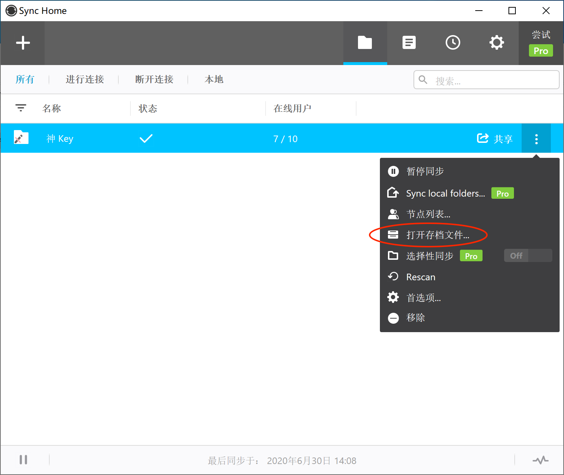This screenshot has height=475, width=564.
Task: Click the magnifier search icon
Action: point(423,80)
